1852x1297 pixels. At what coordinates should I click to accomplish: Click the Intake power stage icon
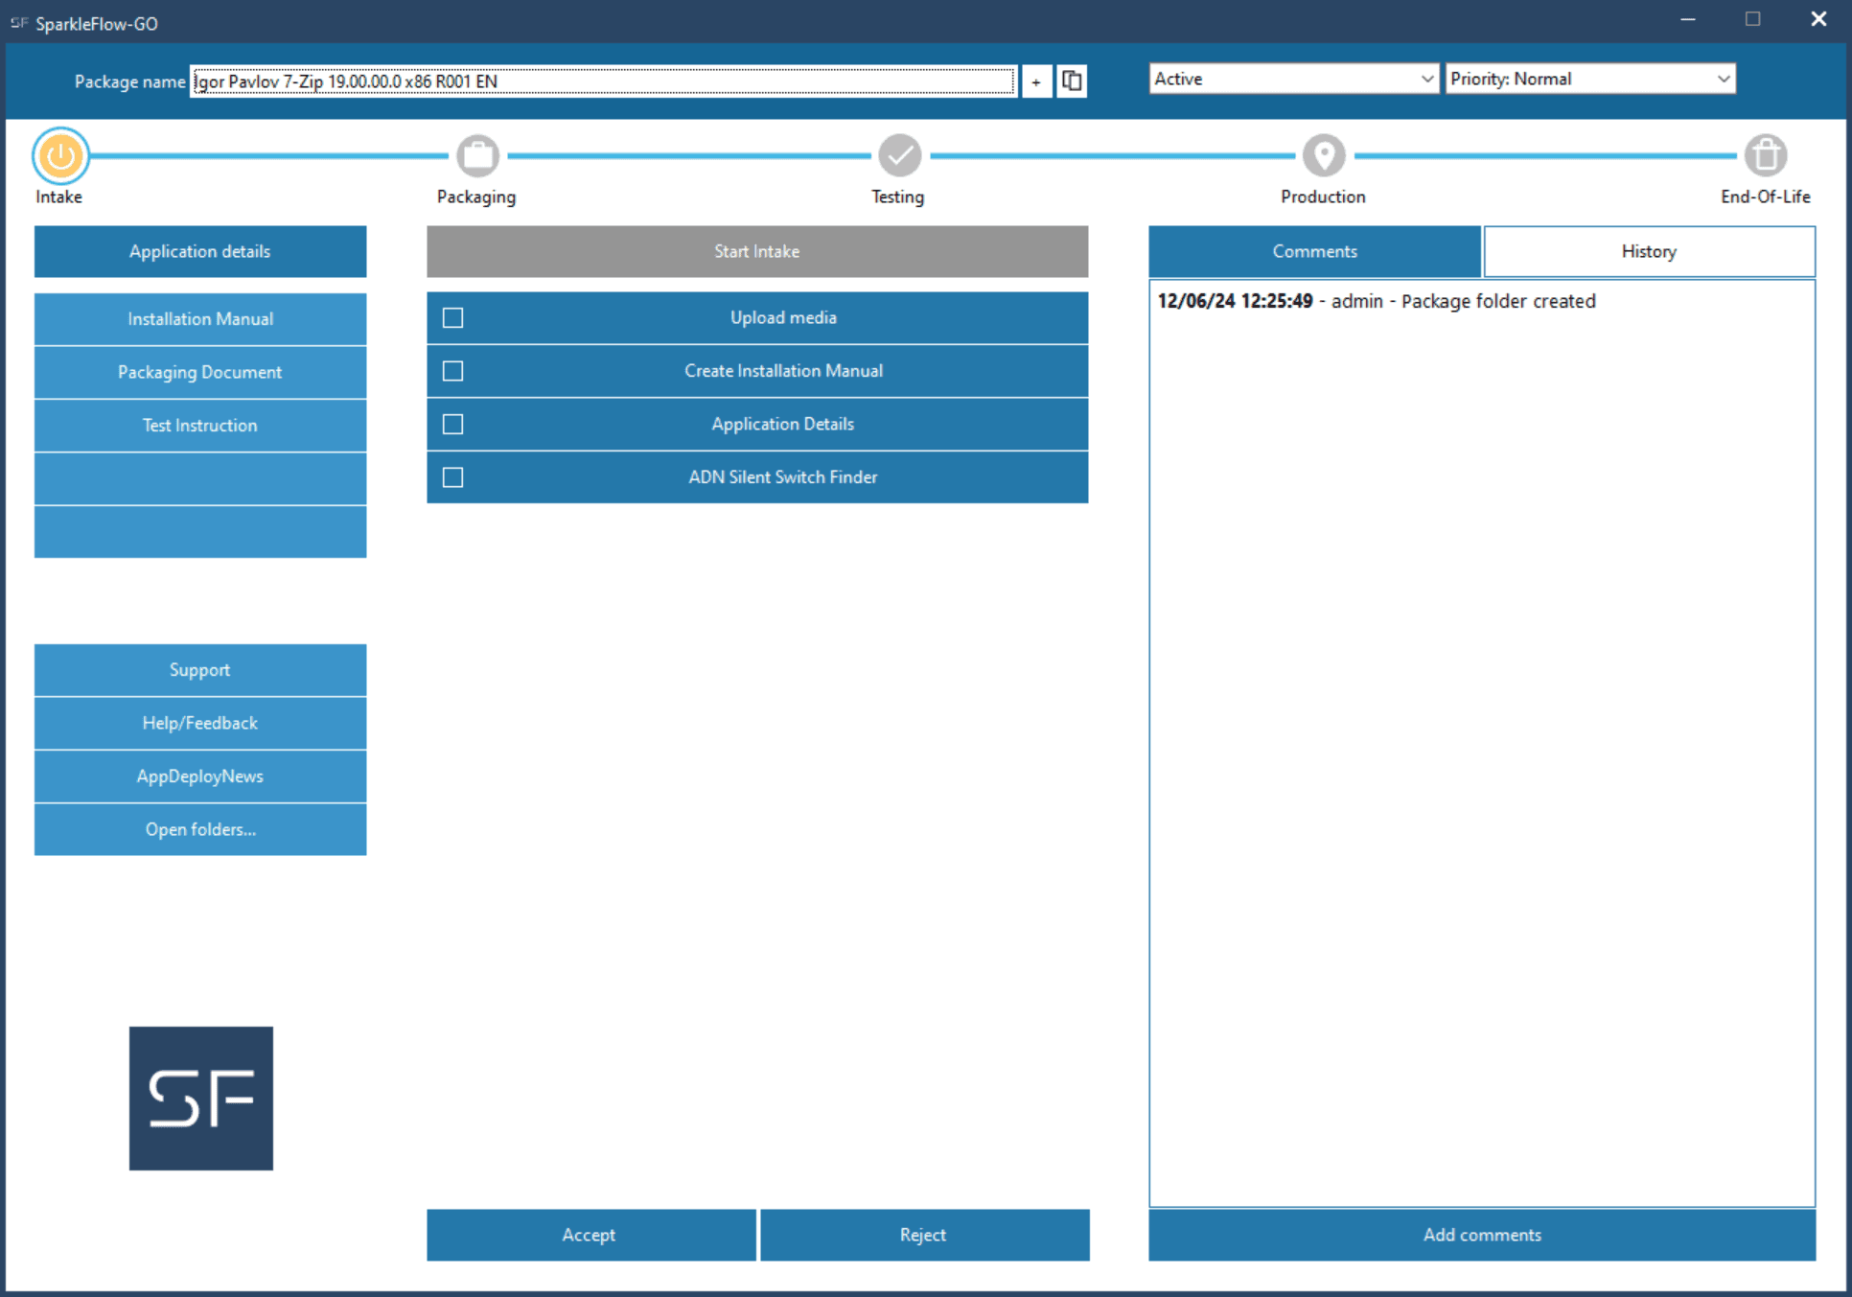pyautogui.click(x=60, y=156)
